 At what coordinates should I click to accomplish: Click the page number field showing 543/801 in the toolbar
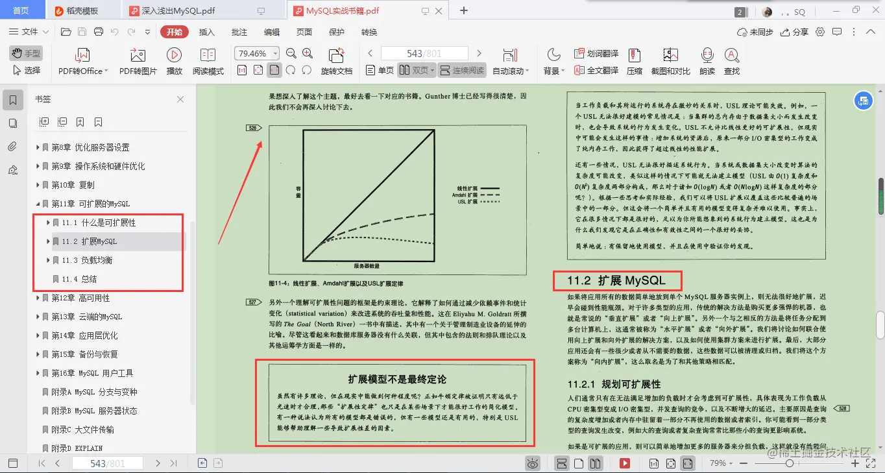click(424, 53)
